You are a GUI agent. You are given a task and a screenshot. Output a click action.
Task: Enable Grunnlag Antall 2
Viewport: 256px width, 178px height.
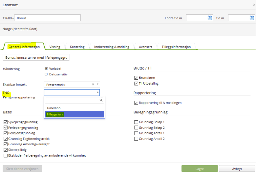136,139
